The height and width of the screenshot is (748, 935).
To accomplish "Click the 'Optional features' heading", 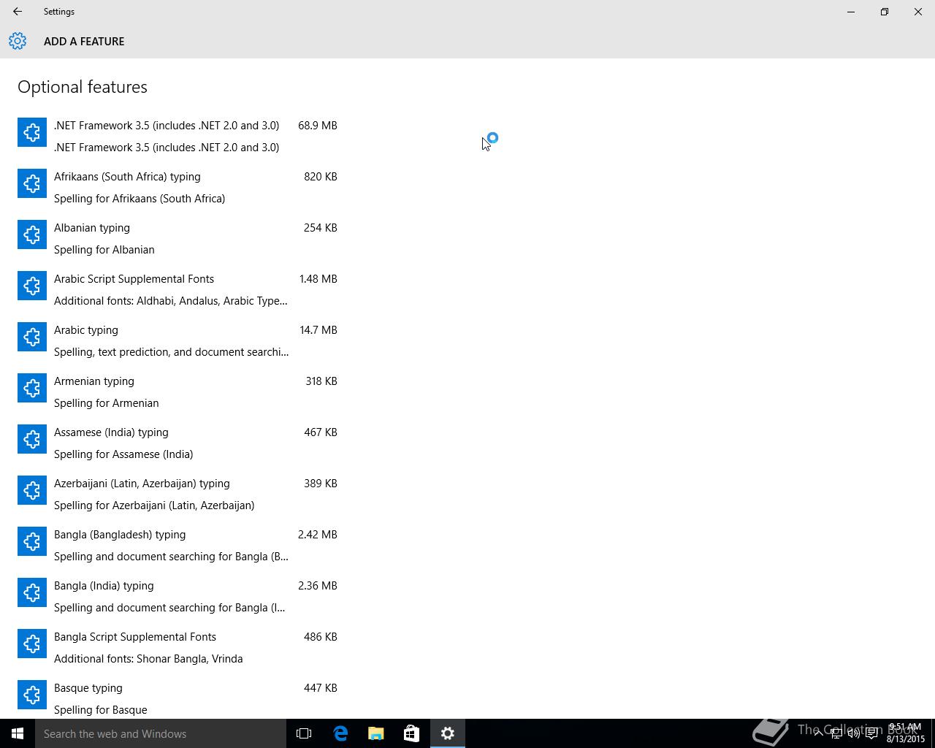I will coord(83,87).
